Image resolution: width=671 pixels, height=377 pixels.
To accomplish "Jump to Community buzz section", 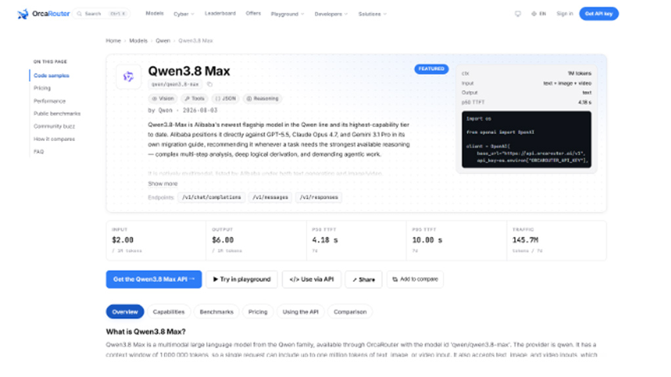I will pos(54,126).
